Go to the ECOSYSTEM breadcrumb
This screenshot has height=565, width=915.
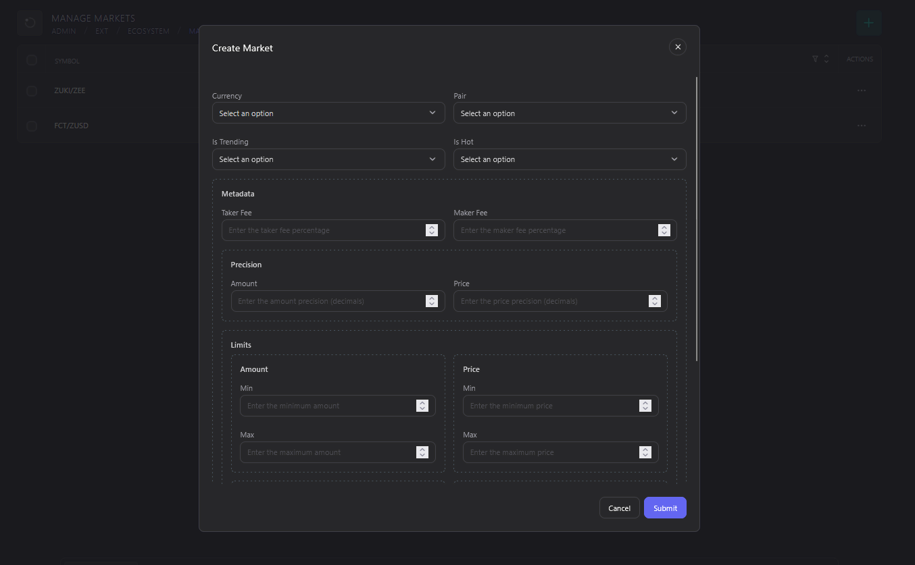point(148,31)
